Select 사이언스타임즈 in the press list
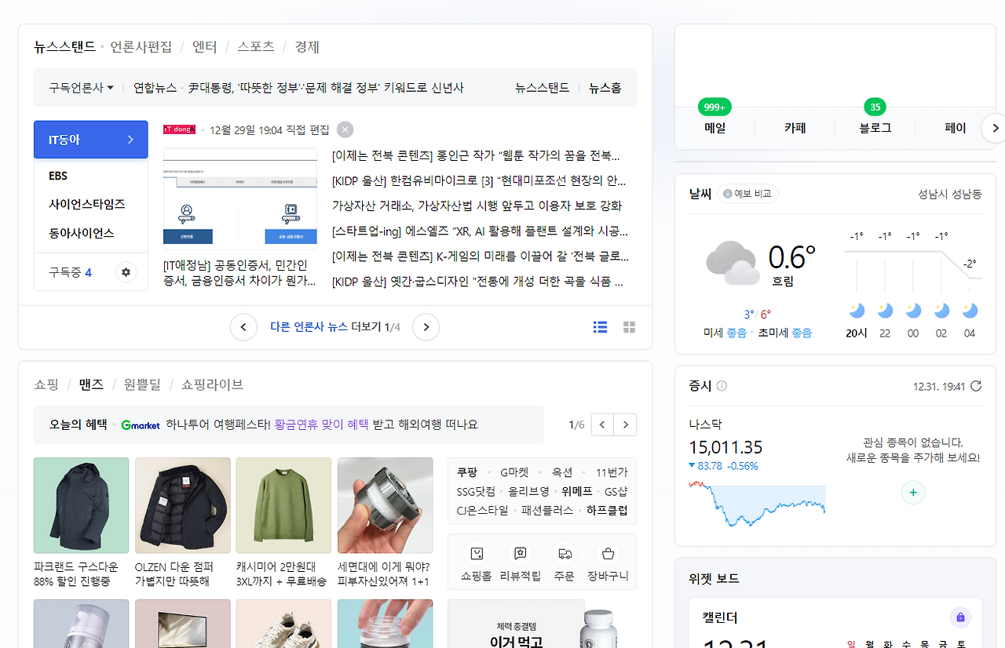The width and height of the screenshot is (1005, 648). click(87, 204)
